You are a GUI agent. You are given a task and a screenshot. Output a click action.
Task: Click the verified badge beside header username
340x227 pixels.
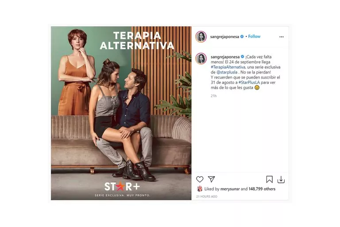point(242,36)
